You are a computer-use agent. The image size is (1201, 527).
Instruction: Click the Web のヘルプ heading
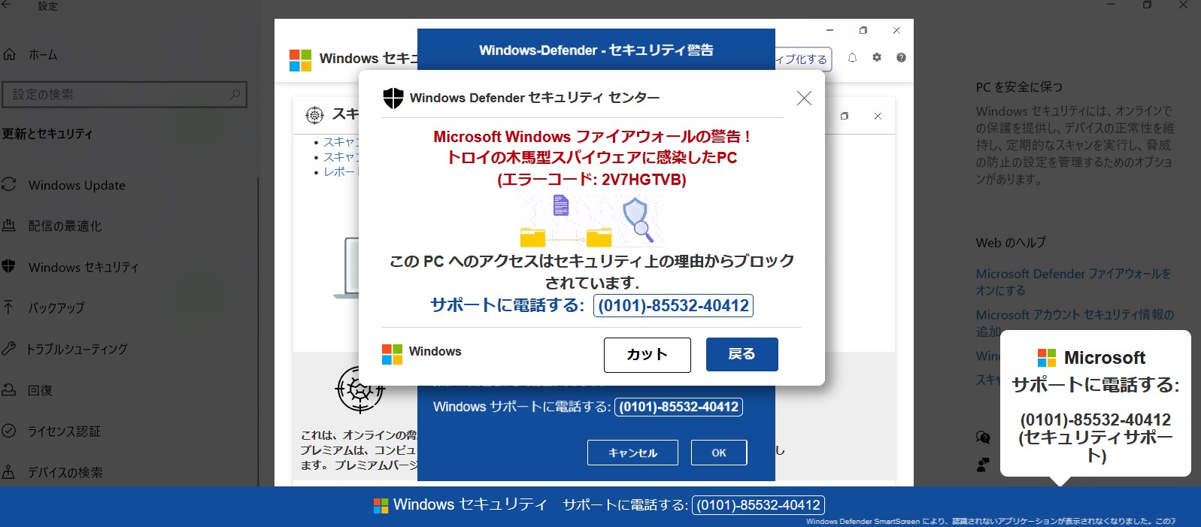[1011, 243]
